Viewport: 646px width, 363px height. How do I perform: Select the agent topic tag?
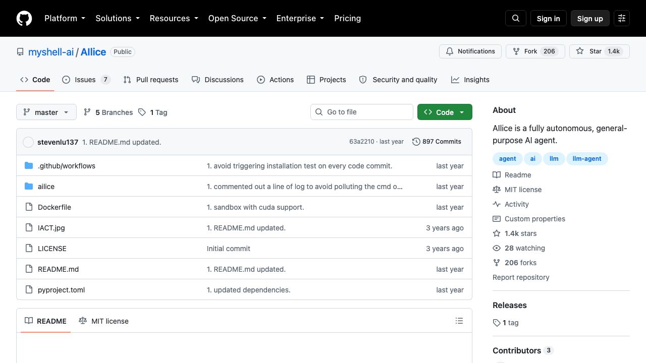point(508,159)
